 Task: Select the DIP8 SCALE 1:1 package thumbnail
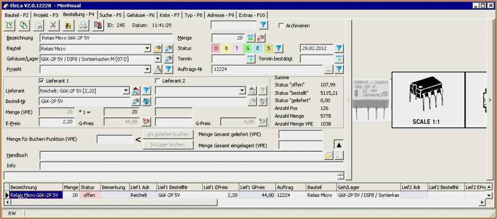428,100
